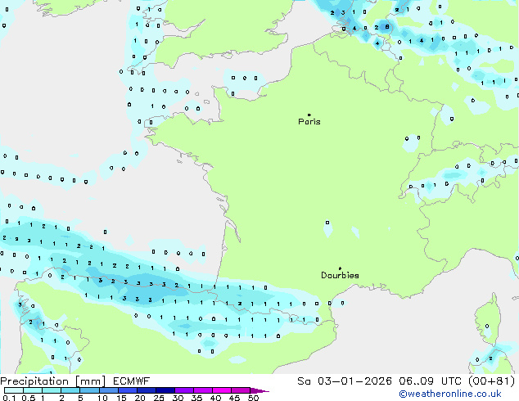Click the 35–40 mm legend color box
Viewport: 519px width, 401px height.
[x=202, y=390]
